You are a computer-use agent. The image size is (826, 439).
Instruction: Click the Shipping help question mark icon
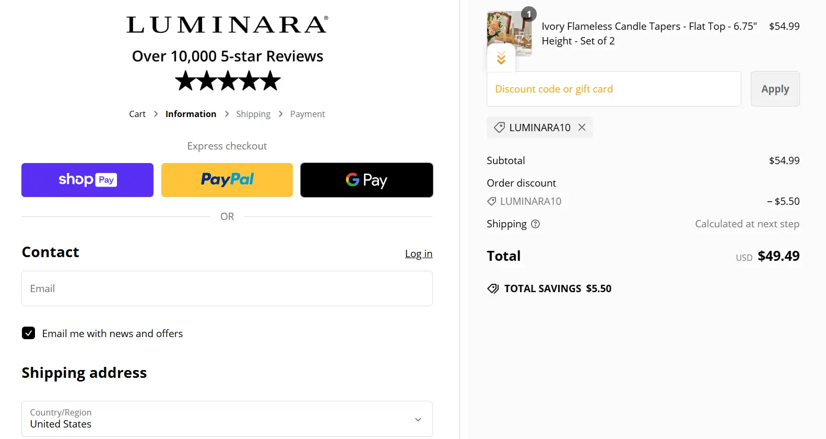click(535, 224)
